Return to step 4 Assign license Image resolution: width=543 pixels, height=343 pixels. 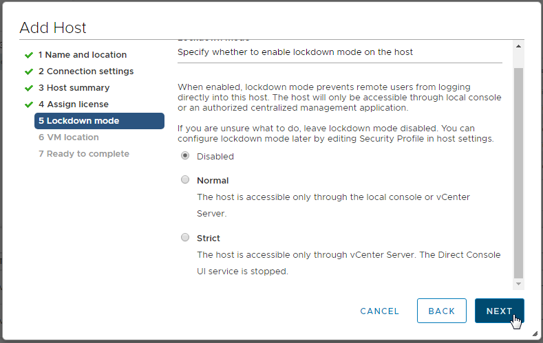tap(74, 104)
